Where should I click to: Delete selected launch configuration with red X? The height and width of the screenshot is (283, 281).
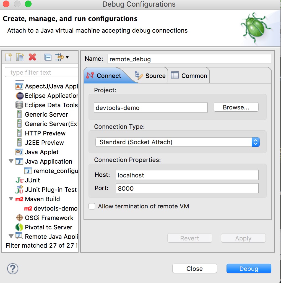pyautogui.click(x=32, y=57)
